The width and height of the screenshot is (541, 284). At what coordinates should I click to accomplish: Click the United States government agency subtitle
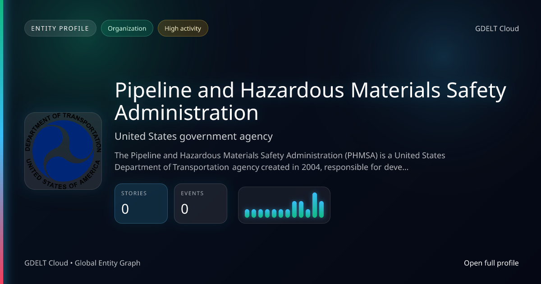pyautogui.click(x=194, y=136)
